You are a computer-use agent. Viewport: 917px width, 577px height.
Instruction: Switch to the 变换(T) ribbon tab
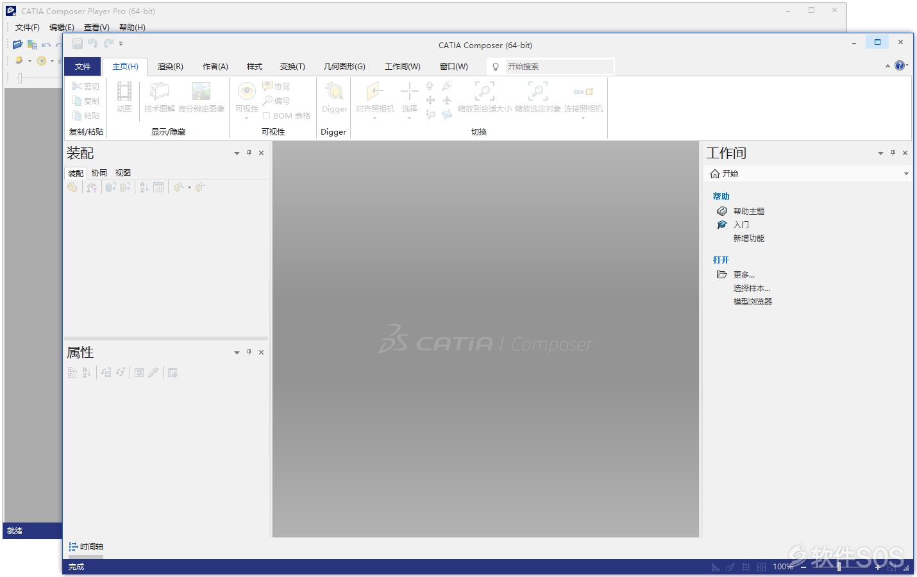[292, 67]
